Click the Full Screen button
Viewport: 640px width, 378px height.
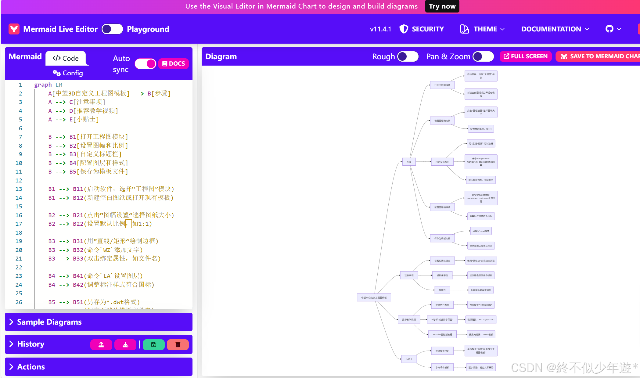pos(525,56)
